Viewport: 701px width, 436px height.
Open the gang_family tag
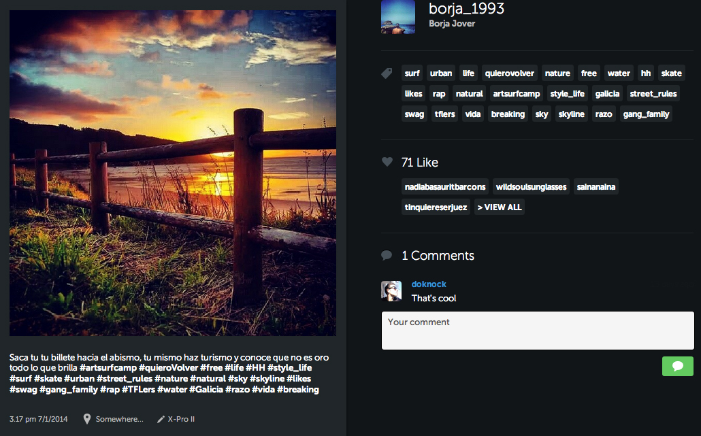click(646, 114)
